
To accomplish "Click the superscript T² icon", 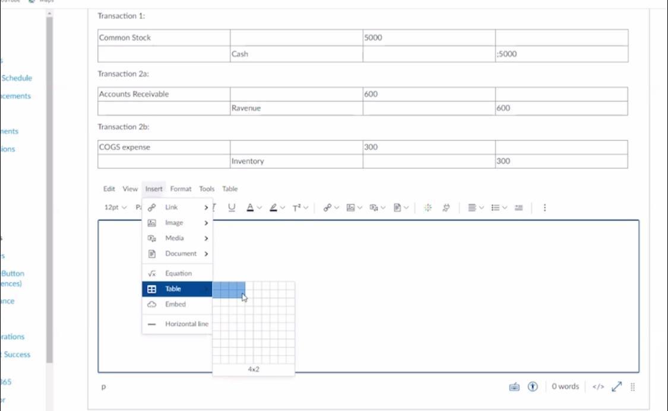I will pos(296,208).
